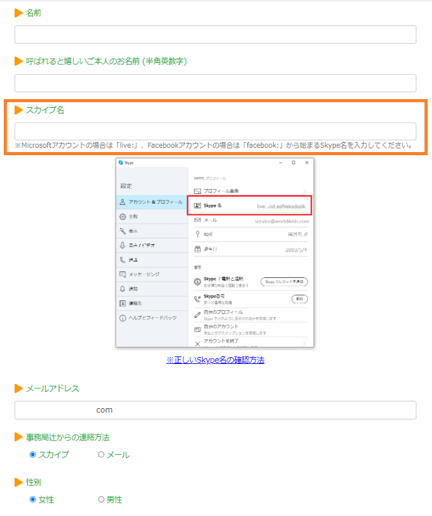
Task: Click the envelope icon beside メール in Skype profile
Action: (198, 220)
